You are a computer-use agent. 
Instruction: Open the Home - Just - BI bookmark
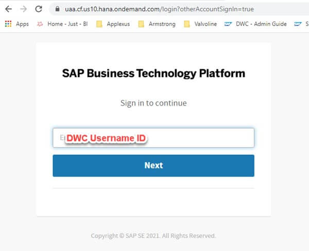point(62,24)
